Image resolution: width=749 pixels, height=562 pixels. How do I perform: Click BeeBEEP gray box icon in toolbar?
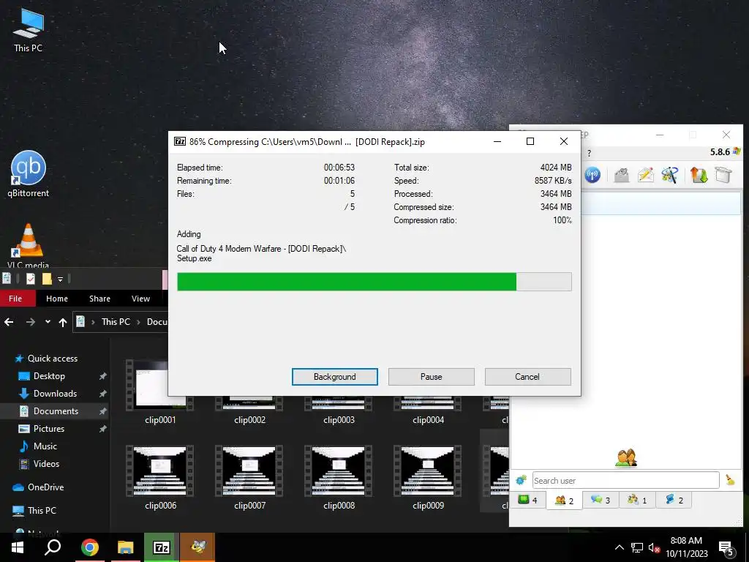723,175
